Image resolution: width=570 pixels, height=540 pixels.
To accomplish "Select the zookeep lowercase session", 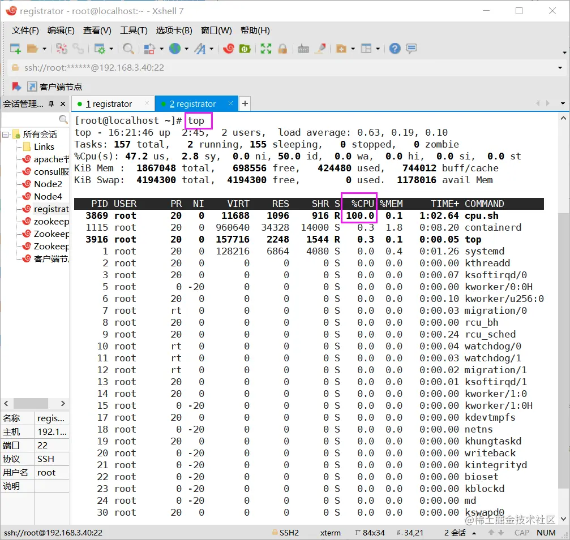I will [46, 222].
